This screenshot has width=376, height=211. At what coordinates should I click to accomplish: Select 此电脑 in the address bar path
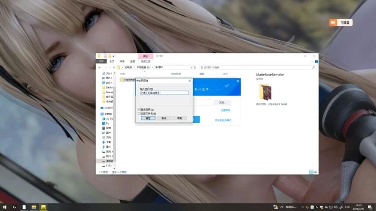[128, 68]
